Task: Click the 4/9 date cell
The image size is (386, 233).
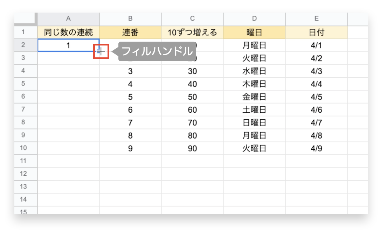Action: pos(316,148)
